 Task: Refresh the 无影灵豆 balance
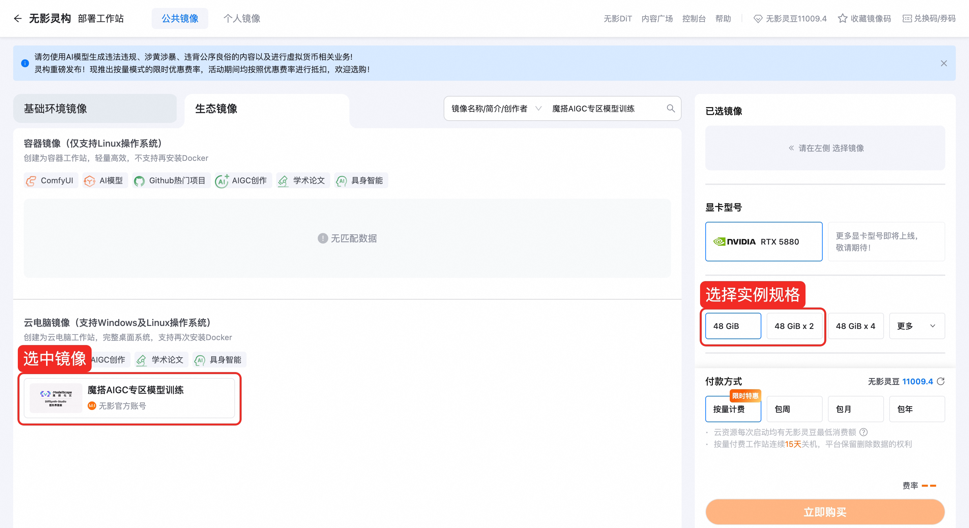[x=941, y=382]
